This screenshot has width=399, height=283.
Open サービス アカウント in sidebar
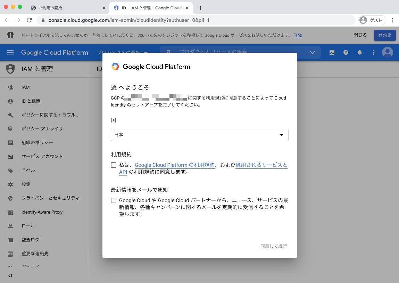[x=42, y=156]
